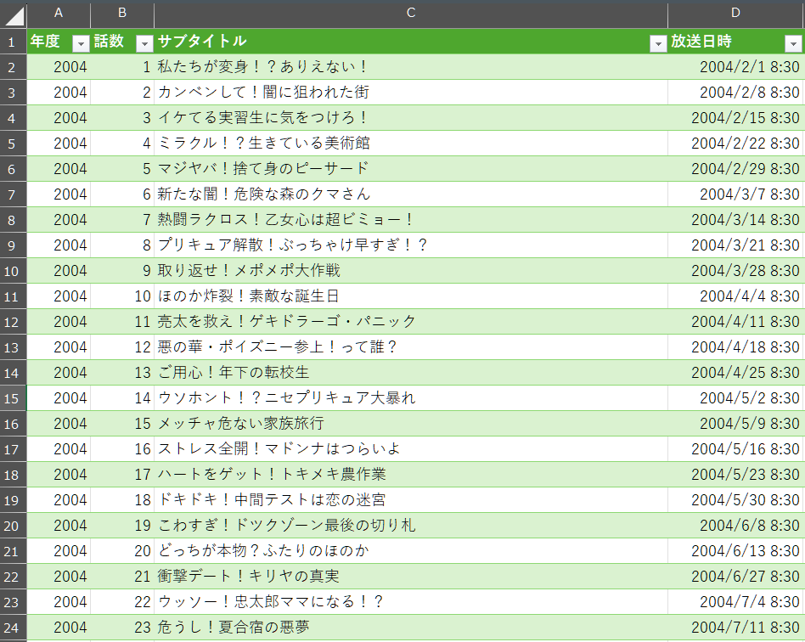This screenshot has height=642, width=805.
Task: Select column C header
Action: click(411, 13)
